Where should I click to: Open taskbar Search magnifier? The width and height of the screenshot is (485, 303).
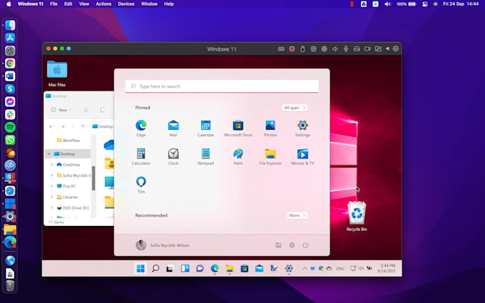[x=155, y=268]
